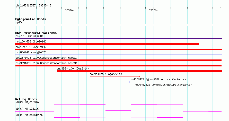This screenshot has height=121, width=229.
Task: Click the esv3591053 1000GenomesConsortiumPhase3 label
Action: click(46, 63)
